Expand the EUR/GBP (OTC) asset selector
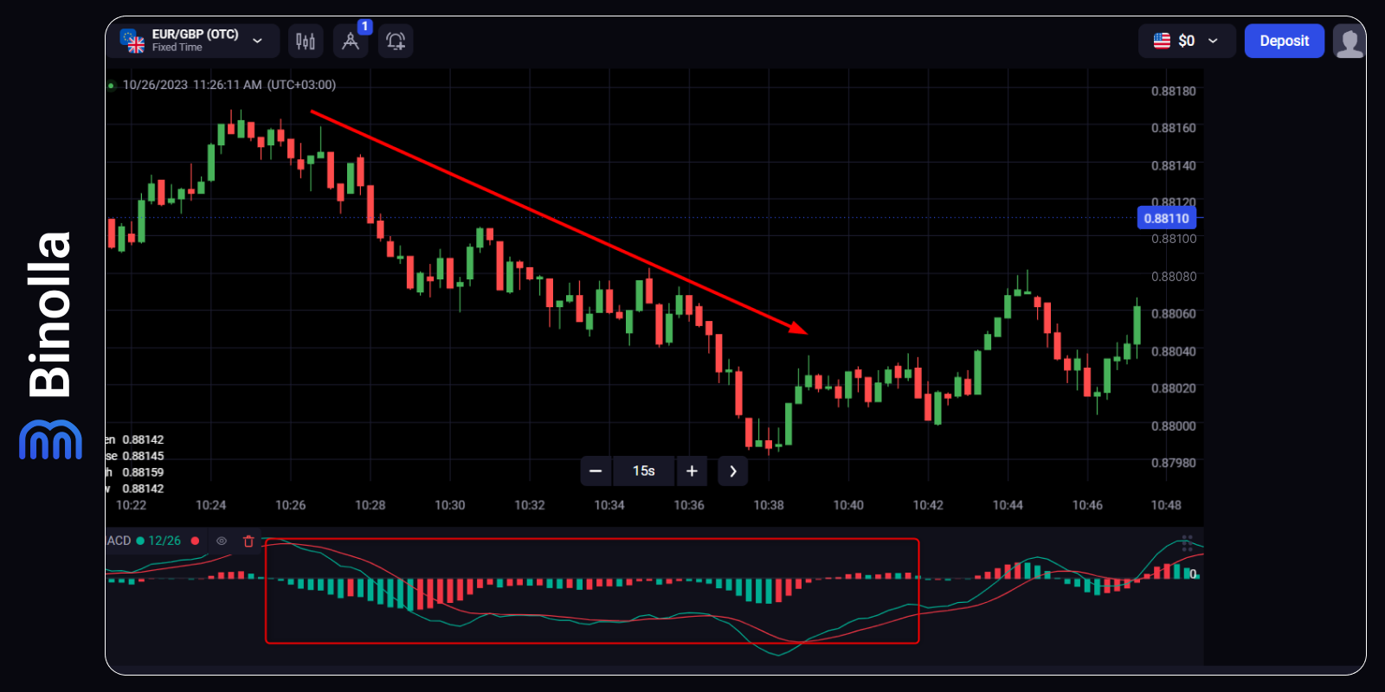The width and height of the screenshot is (1385, 692). pyautogui.click(x=257, y=41)
